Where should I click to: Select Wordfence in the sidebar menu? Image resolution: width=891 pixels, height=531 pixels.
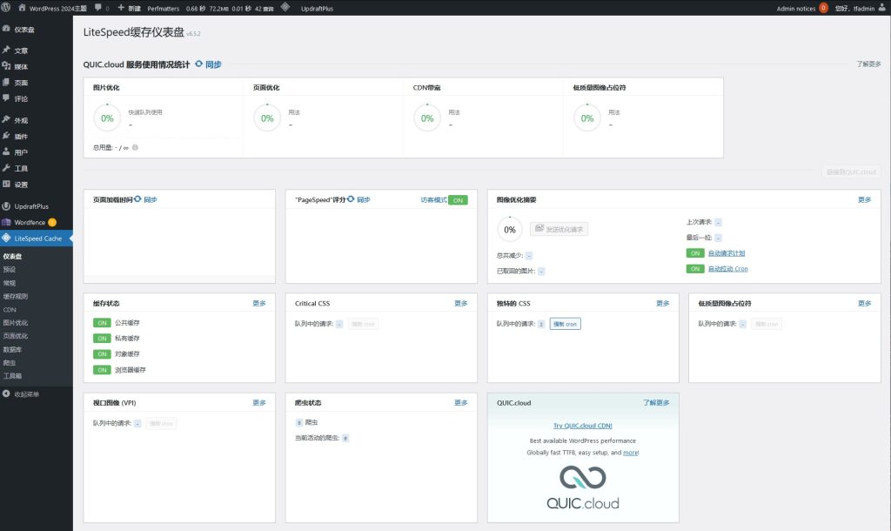pos(30,222)
